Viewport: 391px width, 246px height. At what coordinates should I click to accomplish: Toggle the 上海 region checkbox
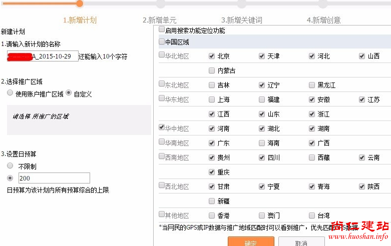[x=212, y=100]
